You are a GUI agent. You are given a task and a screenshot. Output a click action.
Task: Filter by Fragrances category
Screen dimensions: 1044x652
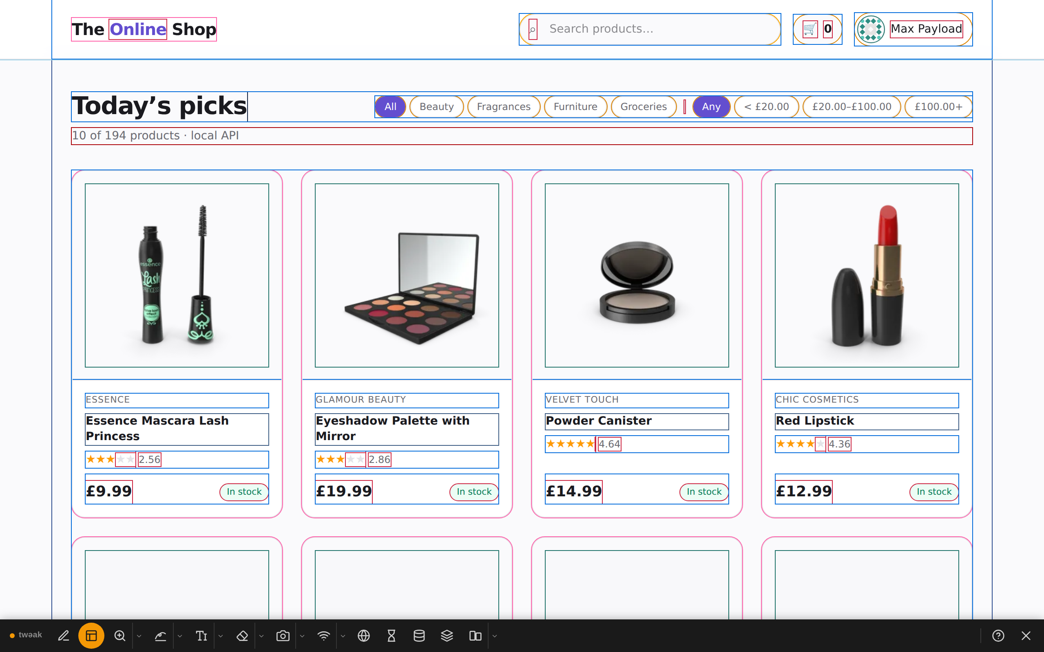click(x=504, y=106)
